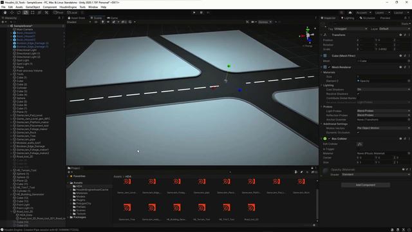Open Box Collider component menu icon
Image resolution: width=412 pixels, height=232 pixels.
point(409,139)
